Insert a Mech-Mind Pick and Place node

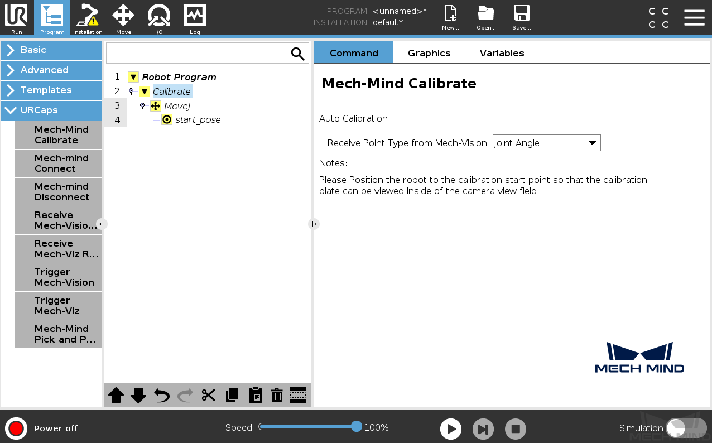coord(58,334)
